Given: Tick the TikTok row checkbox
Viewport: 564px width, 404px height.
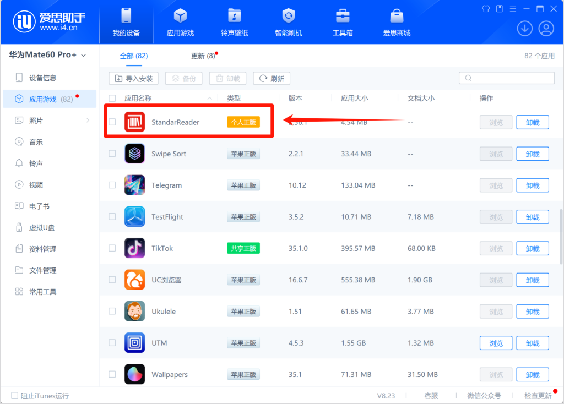Looking at the screenshot, I should tap(112, 248).
